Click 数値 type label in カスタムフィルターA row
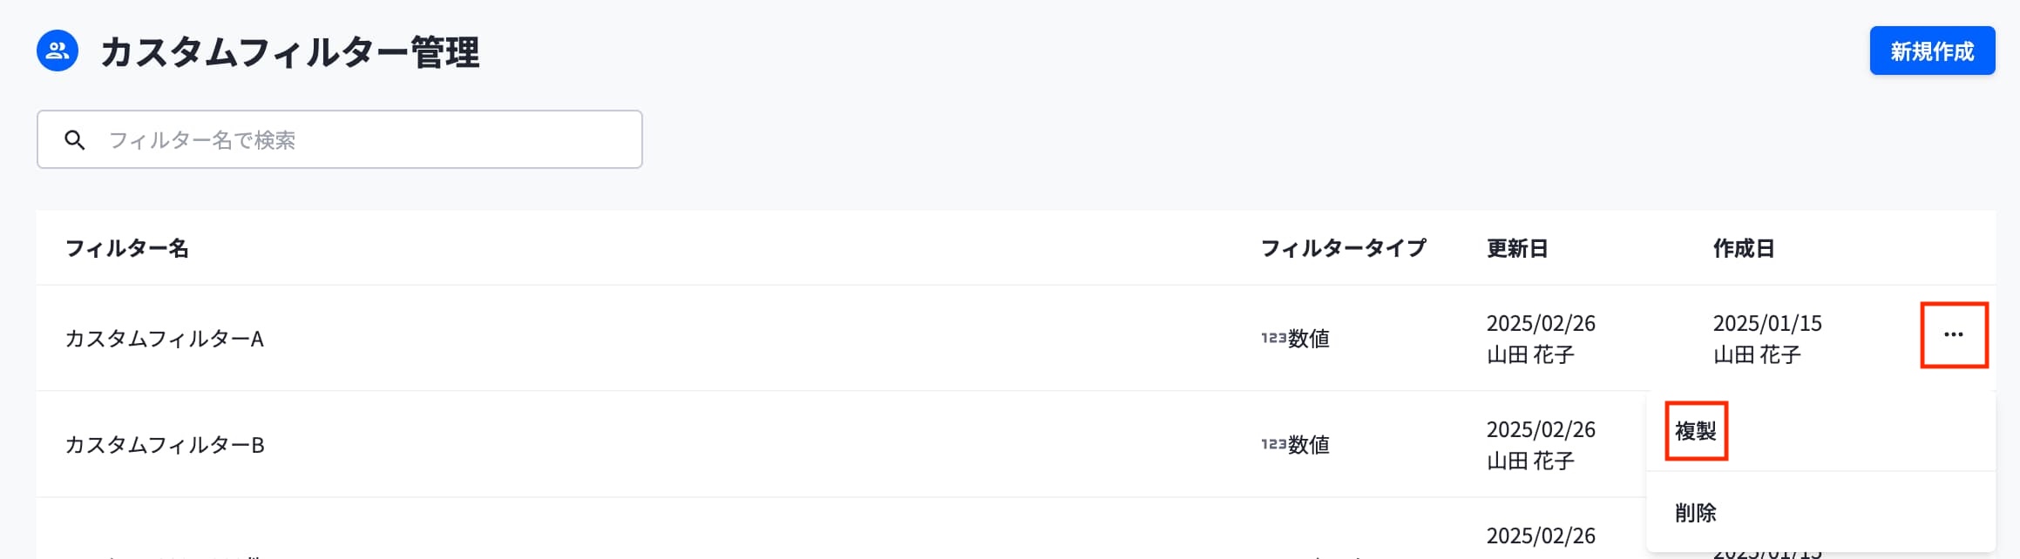Viewport: 2020px width, 559px height. (x=1309, y=339)
